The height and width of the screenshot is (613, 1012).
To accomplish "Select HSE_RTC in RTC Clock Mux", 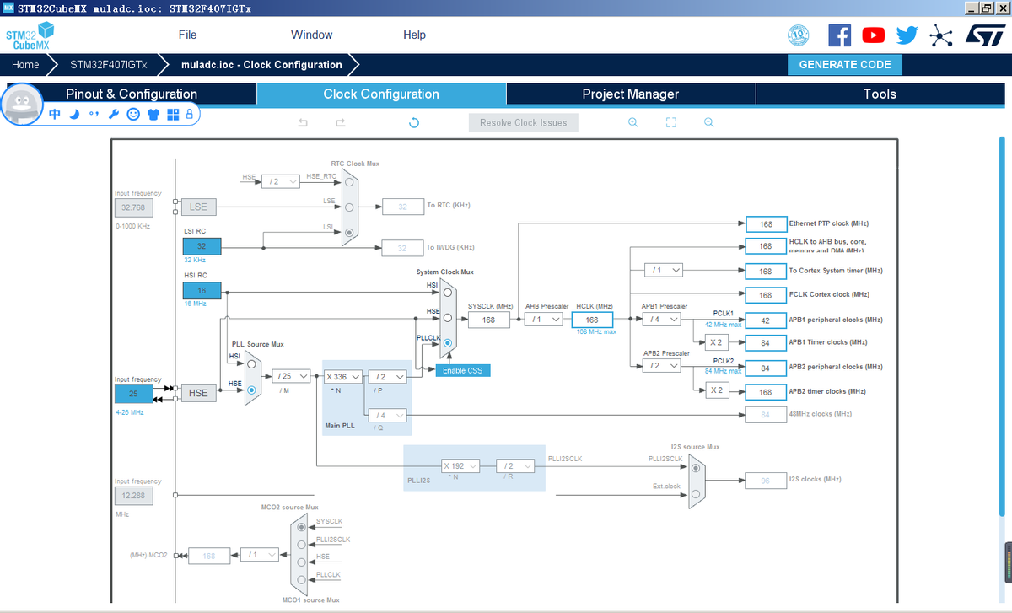I will tap(350, 181).
